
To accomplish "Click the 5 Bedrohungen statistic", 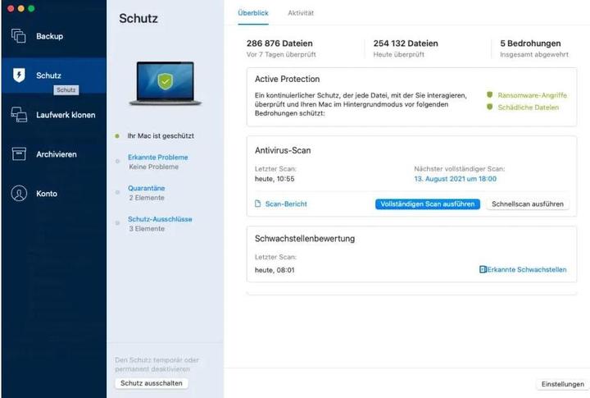I will pyautogui.click(x=530, y=43).
